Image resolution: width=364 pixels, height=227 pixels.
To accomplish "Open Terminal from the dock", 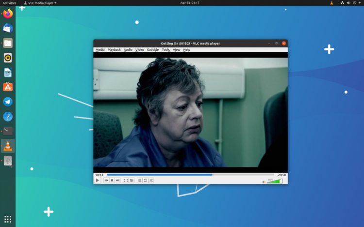I will (x=8, y=131).
